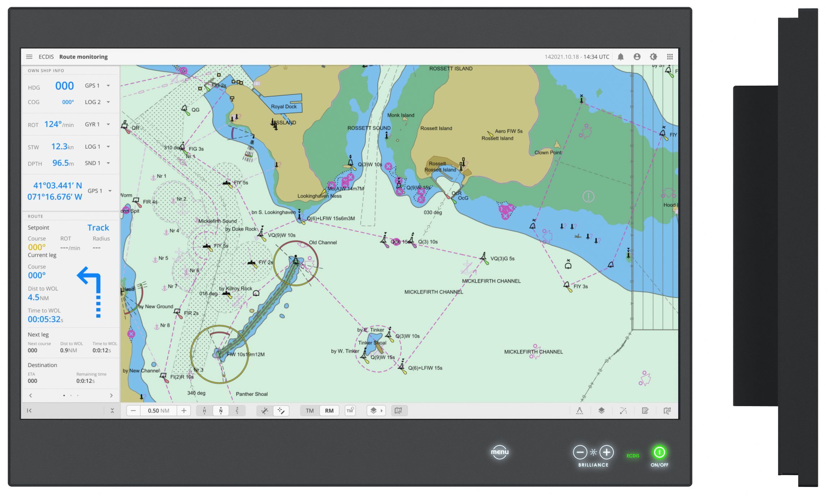The width and height of the screenshot is (827, 495).
Task: Increase brilliance with the plus button
Action: click(x=607, y=452)
